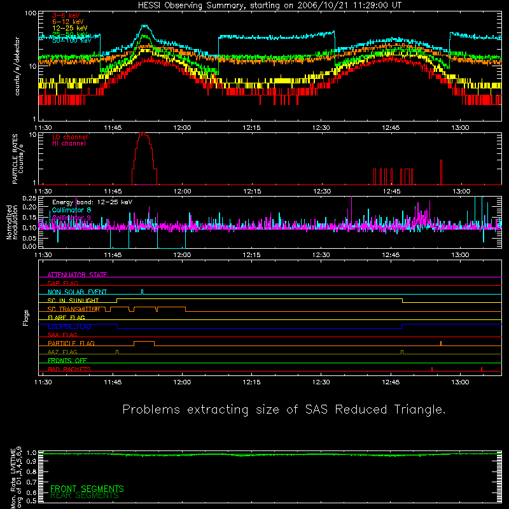Screen dimensions: 509x509
Task: Click the 'Problems extracting size of SAS Reduced Triangle.' message
Action: pos(284,409)
